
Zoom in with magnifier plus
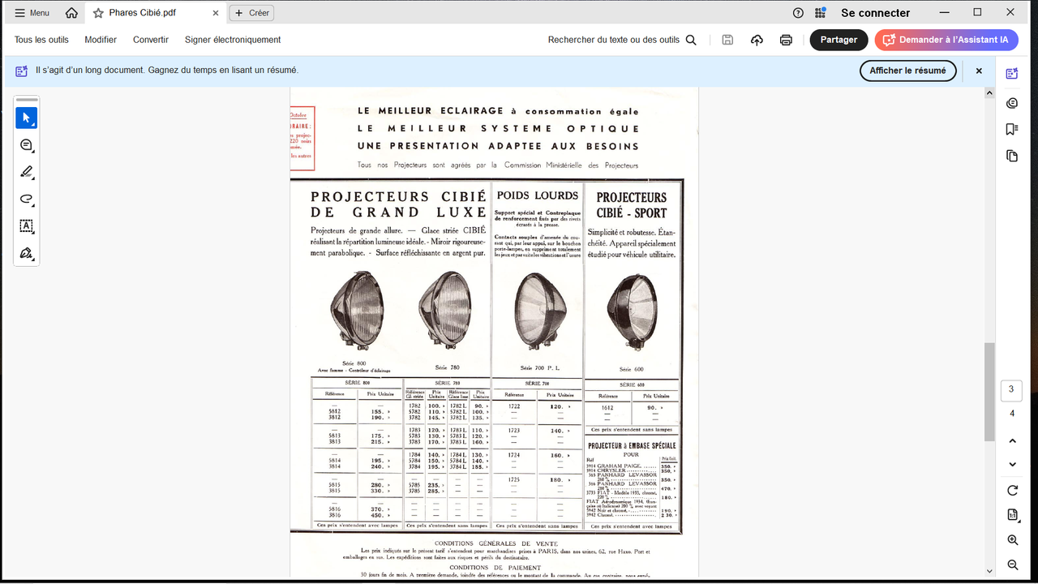click(x=1012, y=540)
